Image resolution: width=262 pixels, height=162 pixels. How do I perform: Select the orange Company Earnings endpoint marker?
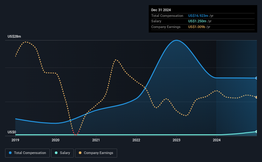pyautogui.click(x=257, y=97)
